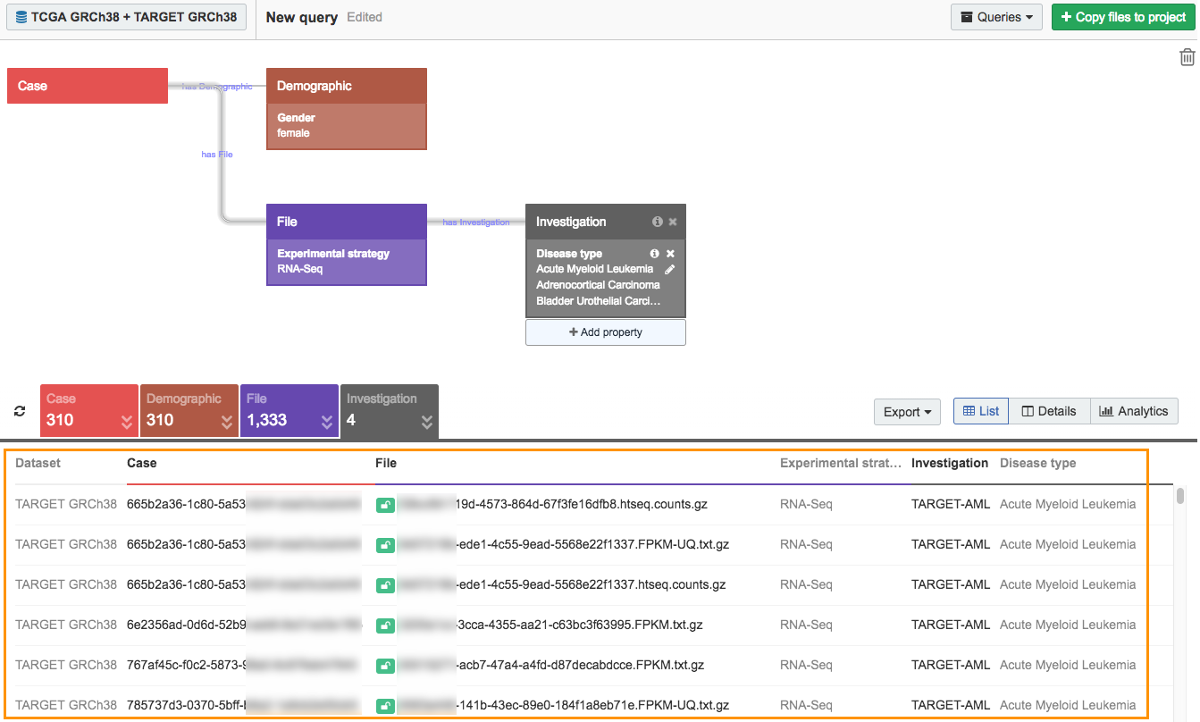This screenshot has width=1200, height=722.
Task: Remove the Investigation node with its X
Action: click(x=673, y=222)
